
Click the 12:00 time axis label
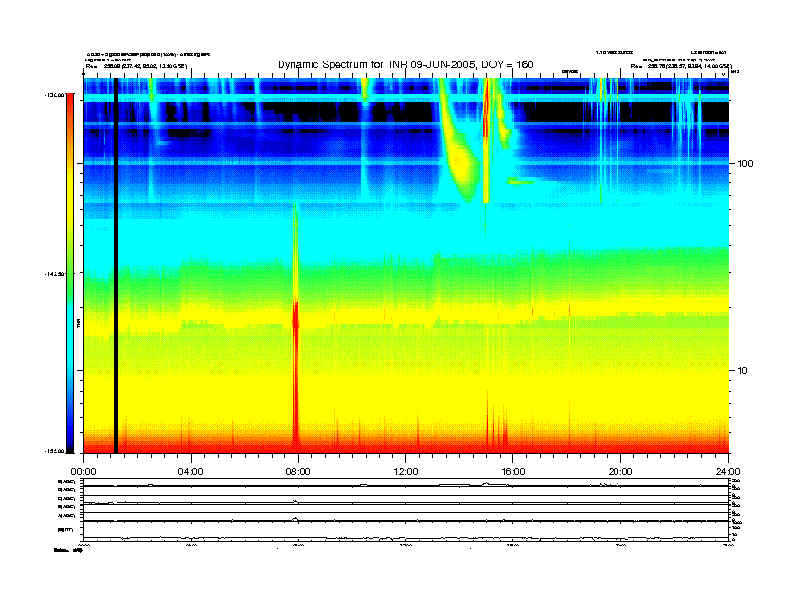(406, 472)
